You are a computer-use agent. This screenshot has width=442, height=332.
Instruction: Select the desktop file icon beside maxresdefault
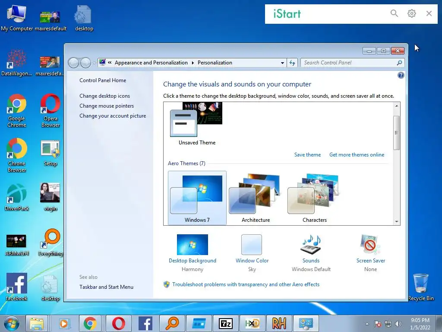click(84, 17)
